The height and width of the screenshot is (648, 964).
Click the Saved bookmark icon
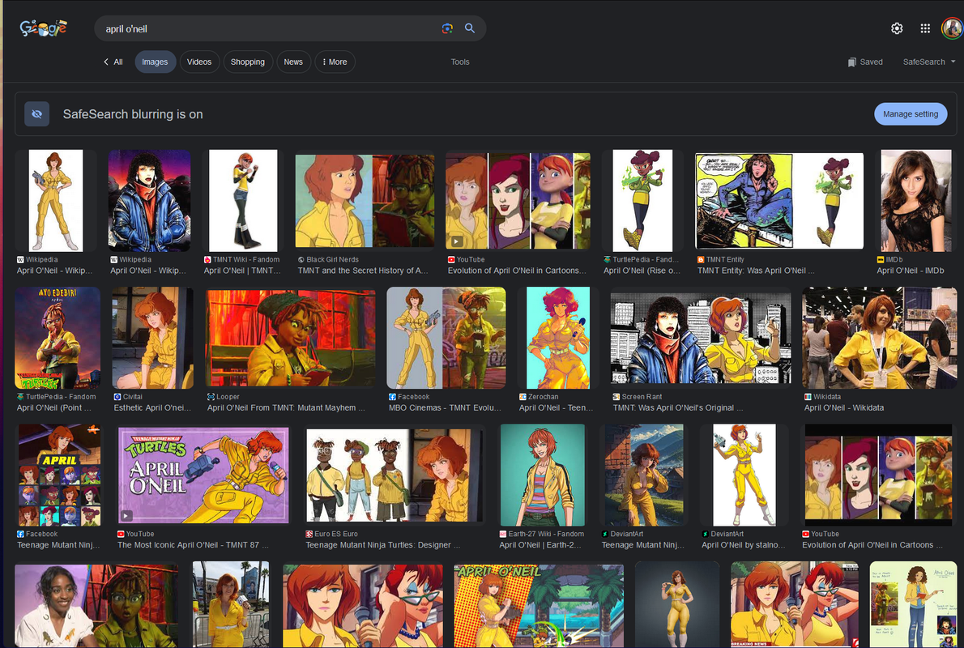pyautogui.click(x=851, y=62)
